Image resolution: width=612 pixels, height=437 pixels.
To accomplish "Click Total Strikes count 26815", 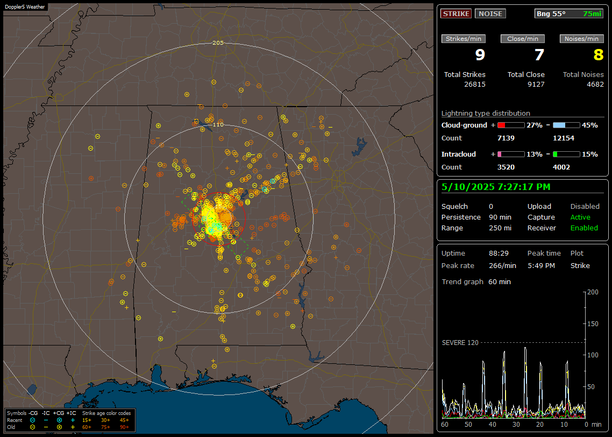I will [x=475, y=84].
